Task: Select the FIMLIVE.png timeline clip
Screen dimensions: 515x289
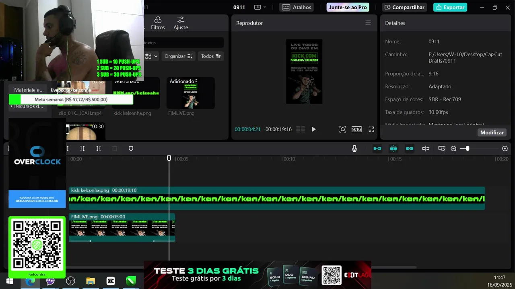Action: tap(122, 228)
